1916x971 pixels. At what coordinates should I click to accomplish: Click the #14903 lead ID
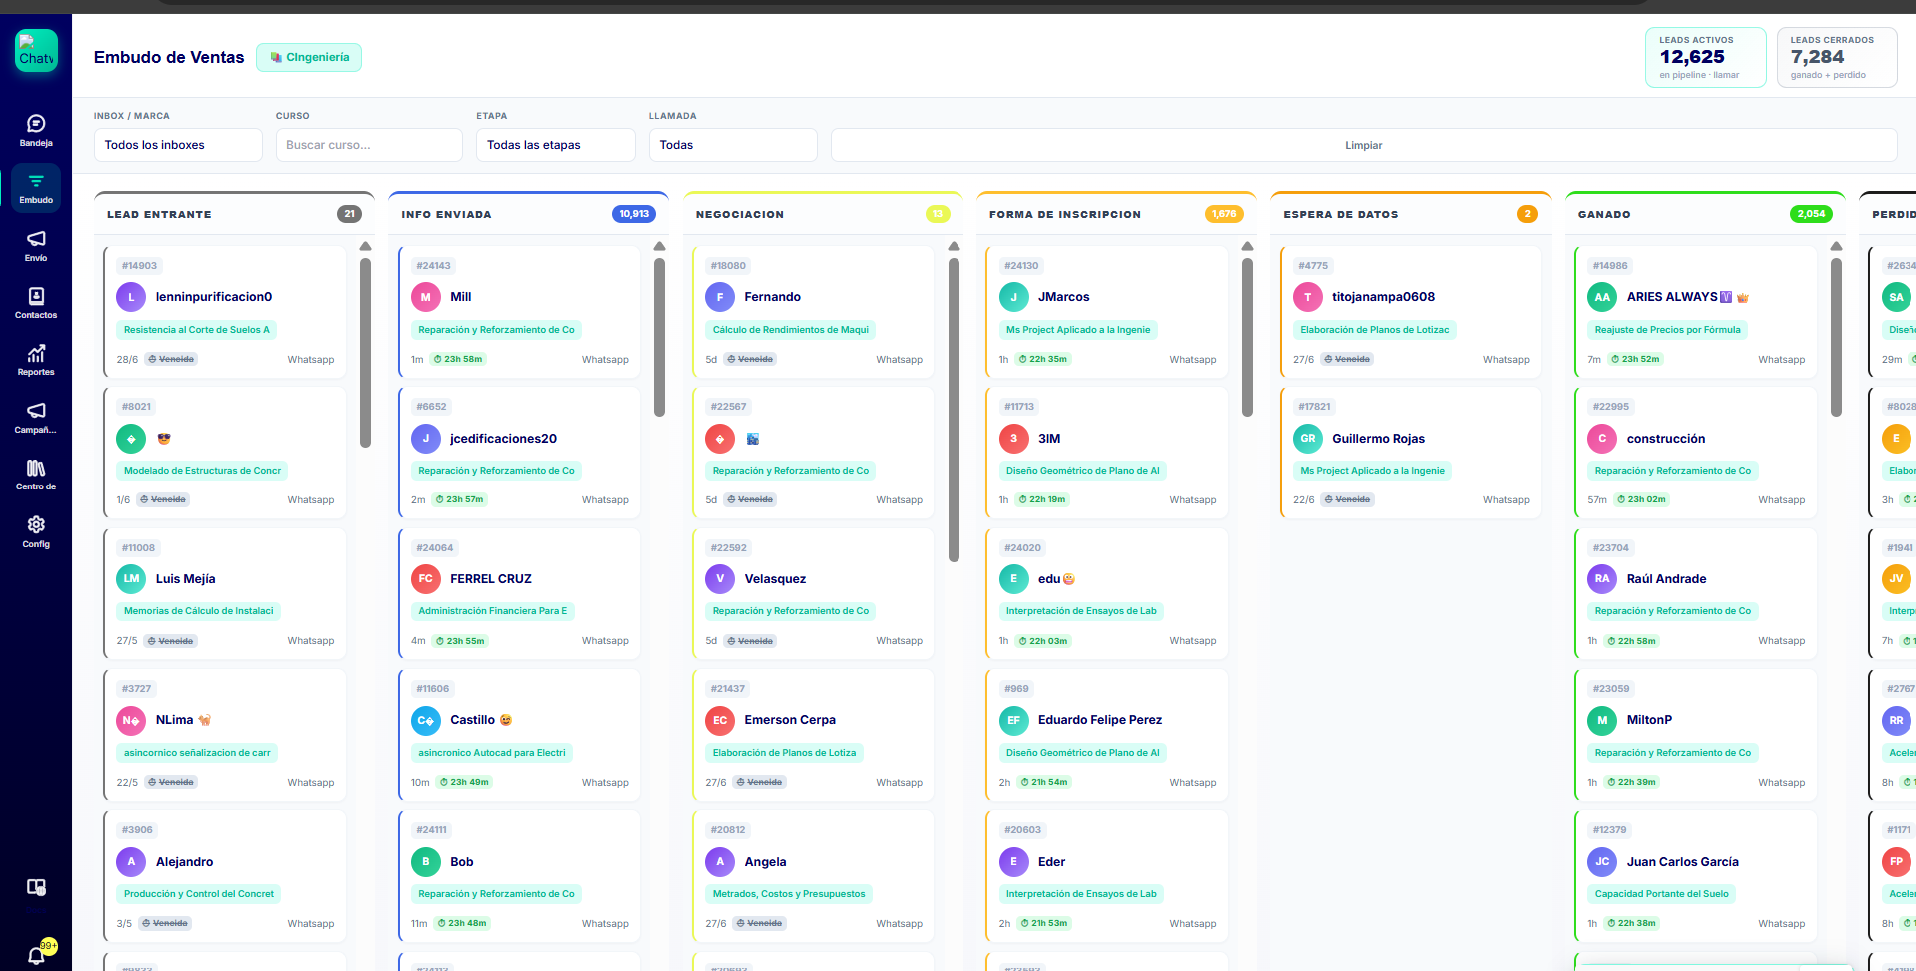tap(139, 266)
